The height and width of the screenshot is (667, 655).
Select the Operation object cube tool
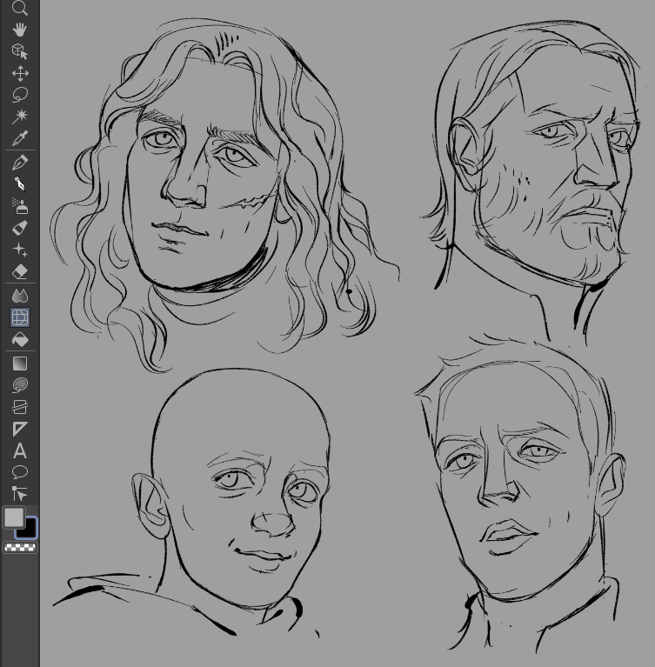pyautogui.click(x=20, y=51)
